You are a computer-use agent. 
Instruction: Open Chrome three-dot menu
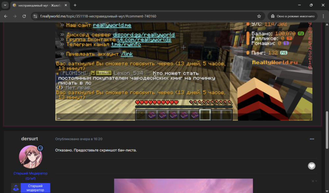click(323, 16)
